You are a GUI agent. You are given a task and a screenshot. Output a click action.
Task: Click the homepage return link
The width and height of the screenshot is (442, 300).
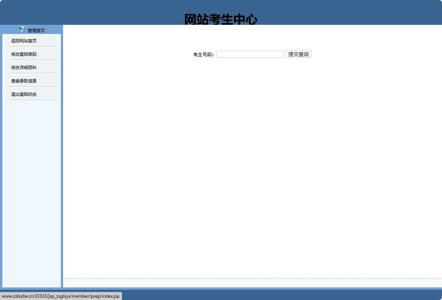24,40
